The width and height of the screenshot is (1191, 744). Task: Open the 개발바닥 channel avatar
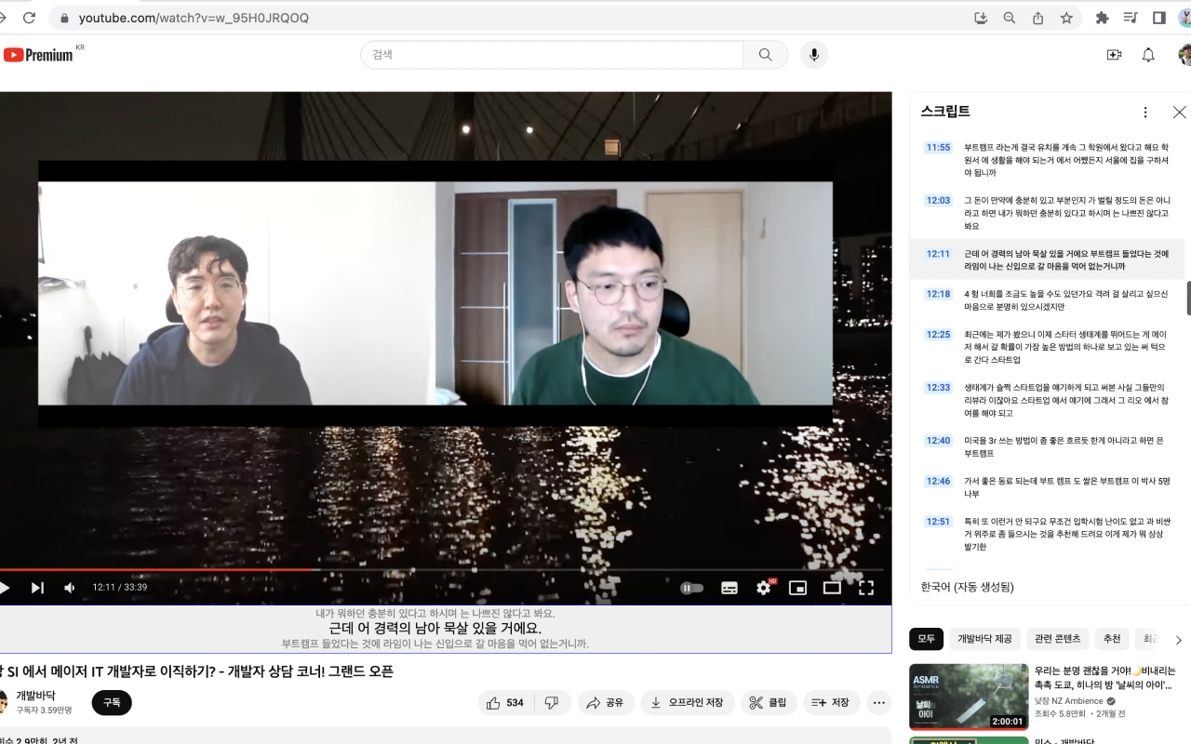[x=3, y=702]
